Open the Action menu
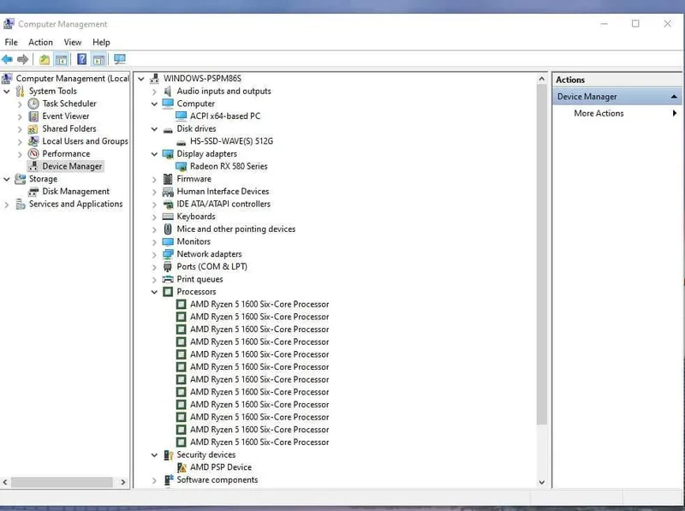Viewport: 685px width, 511px height. (40, 42)
